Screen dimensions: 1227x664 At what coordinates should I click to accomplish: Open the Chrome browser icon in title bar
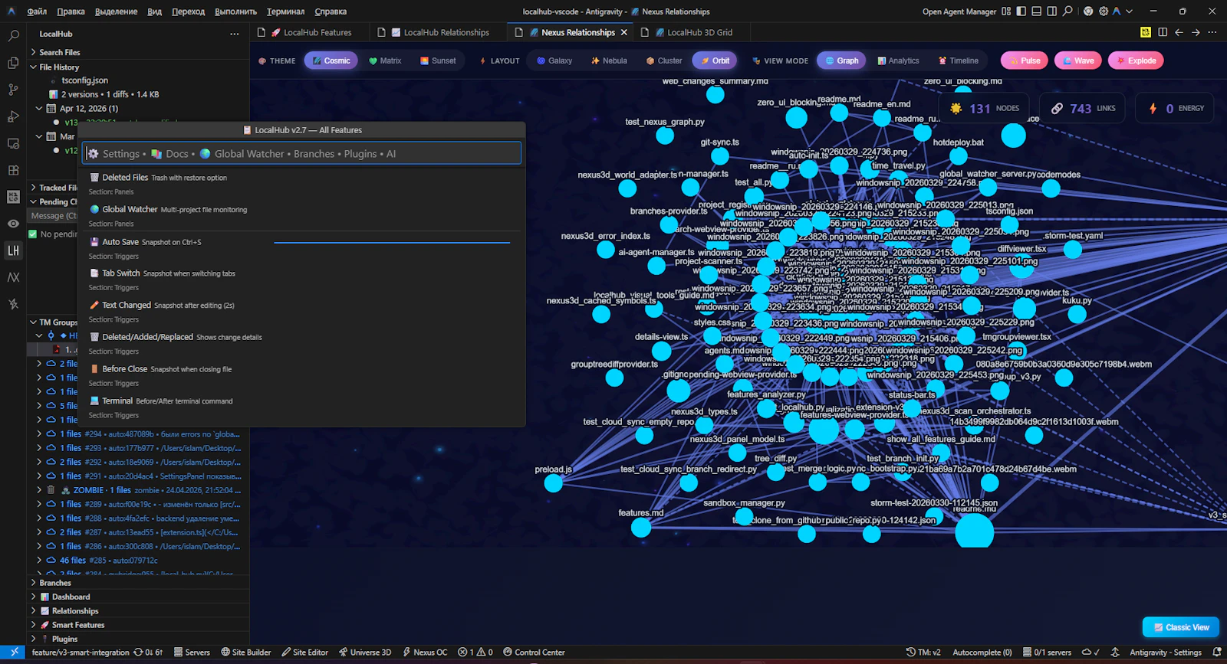click(x=1087, y=11)
